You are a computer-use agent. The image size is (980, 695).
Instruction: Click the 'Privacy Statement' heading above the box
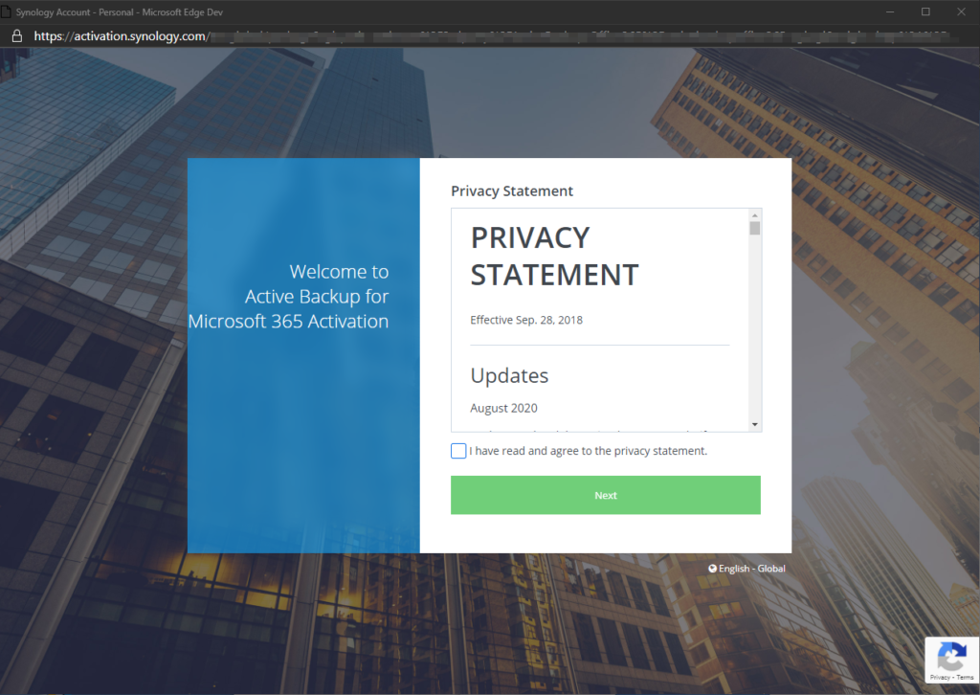(x=512, y=191)
